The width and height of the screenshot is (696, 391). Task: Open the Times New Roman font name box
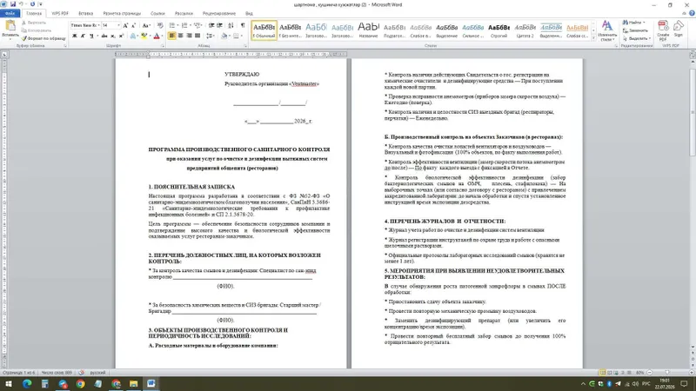[x=84, y=26]
